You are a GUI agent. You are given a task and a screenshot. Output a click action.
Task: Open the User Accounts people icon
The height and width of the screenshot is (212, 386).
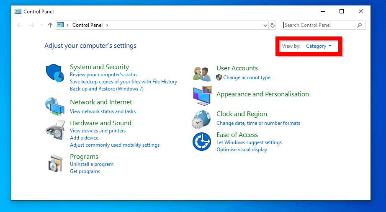[x=202, y=74]
